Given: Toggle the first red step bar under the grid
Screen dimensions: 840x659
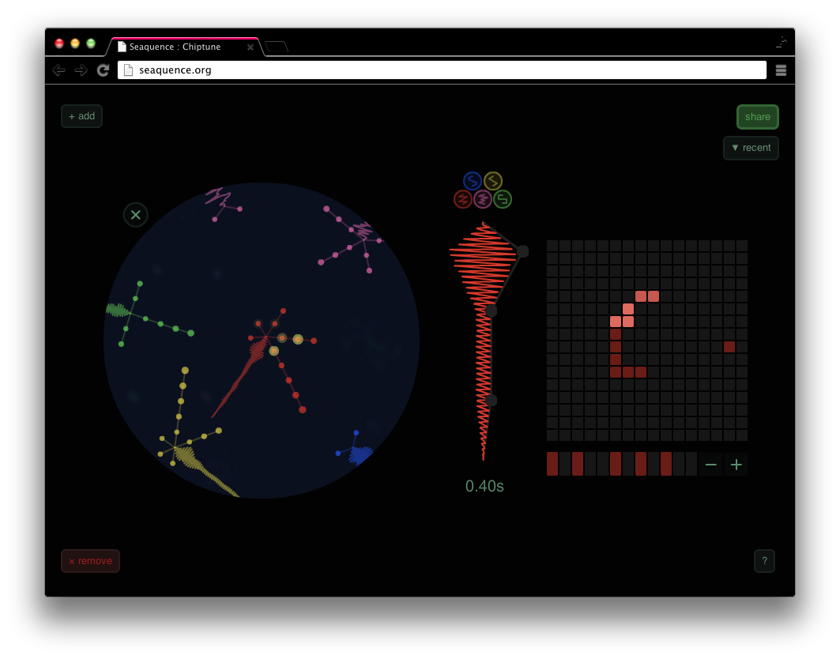Looking at the screenshot, I should pyautogui.click(x=552, y=464).
